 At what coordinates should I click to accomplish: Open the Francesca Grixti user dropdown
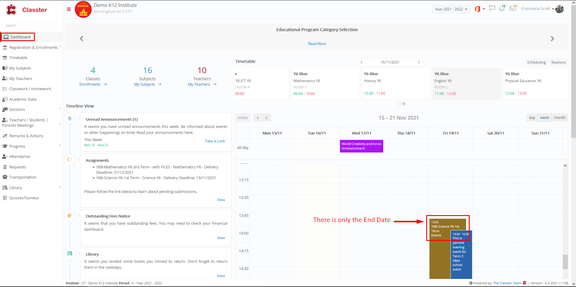(538, 9)
